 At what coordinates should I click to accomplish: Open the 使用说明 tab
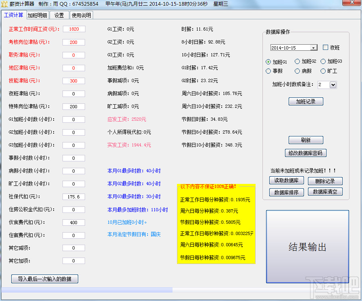(x=81, y=15)
